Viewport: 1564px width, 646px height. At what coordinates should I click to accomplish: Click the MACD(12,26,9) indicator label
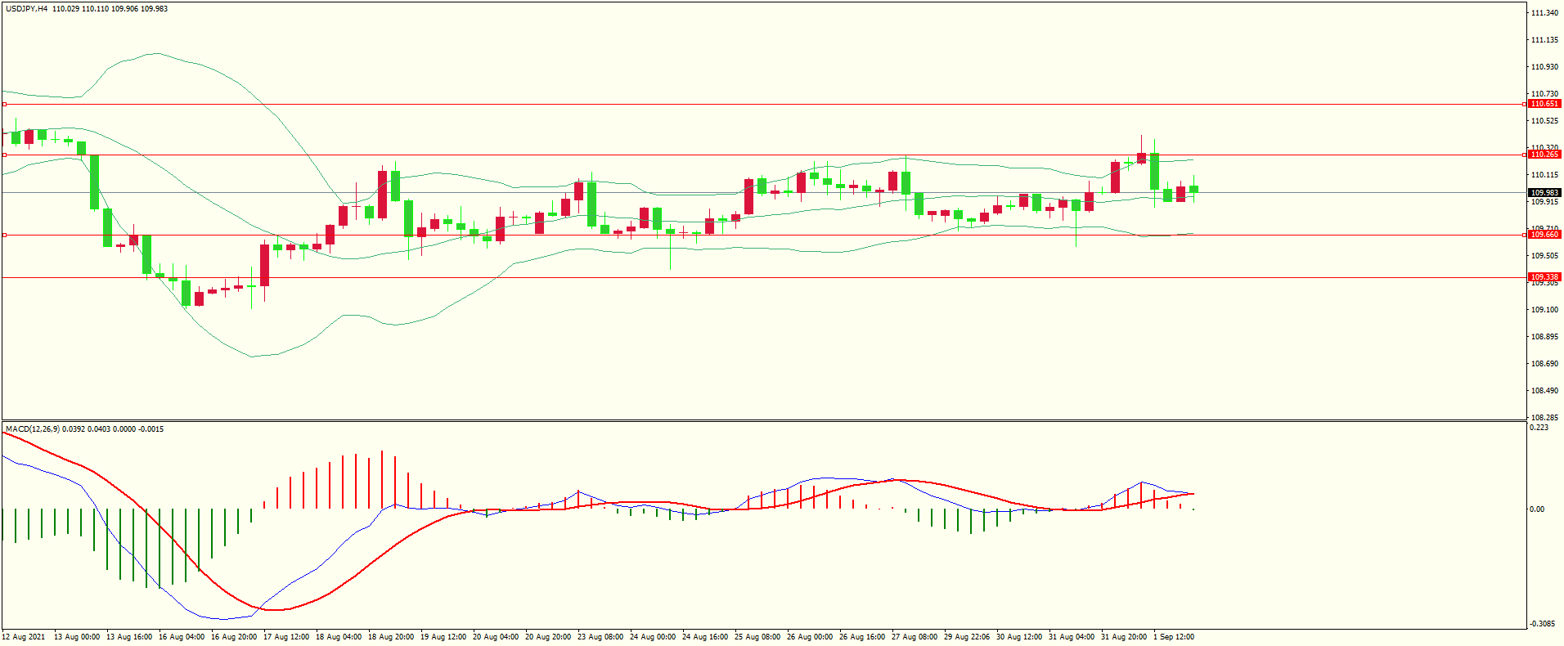point(33,429)
